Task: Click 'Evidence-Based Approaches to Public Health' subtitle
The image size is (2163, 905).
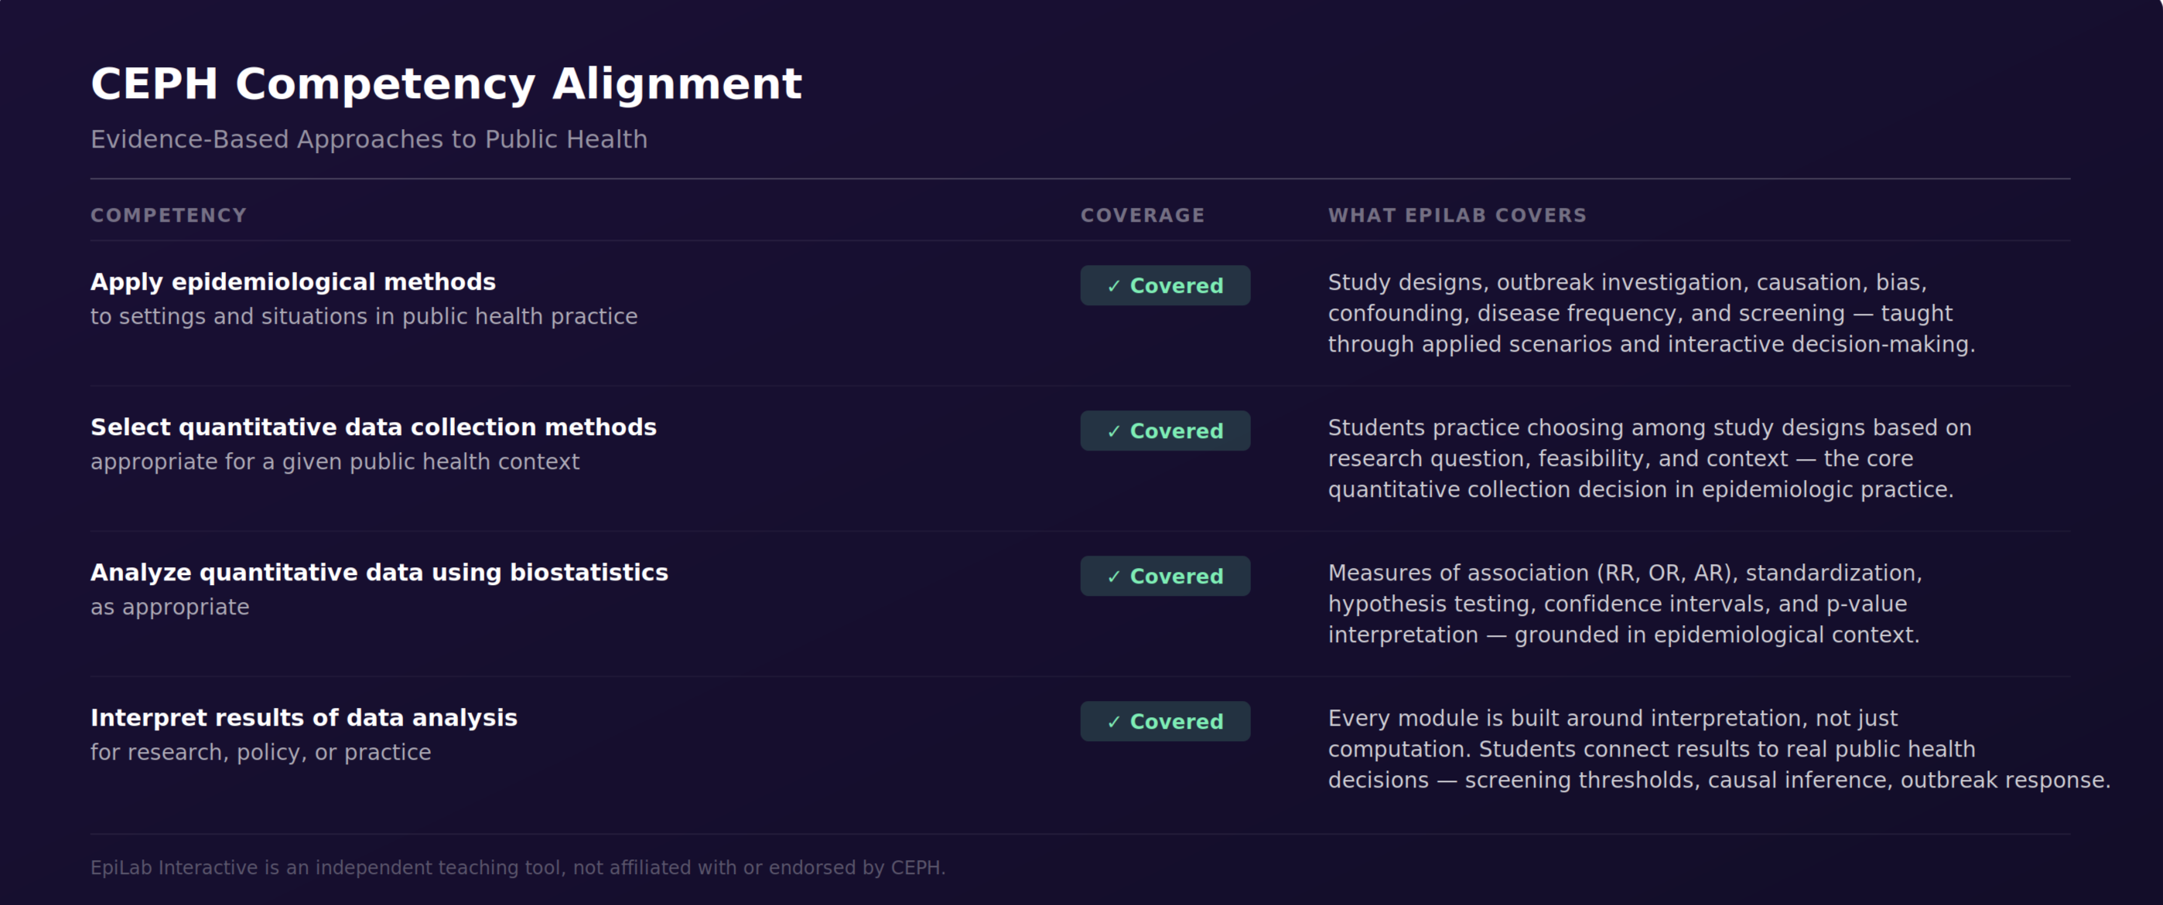Action: [368, 139]
